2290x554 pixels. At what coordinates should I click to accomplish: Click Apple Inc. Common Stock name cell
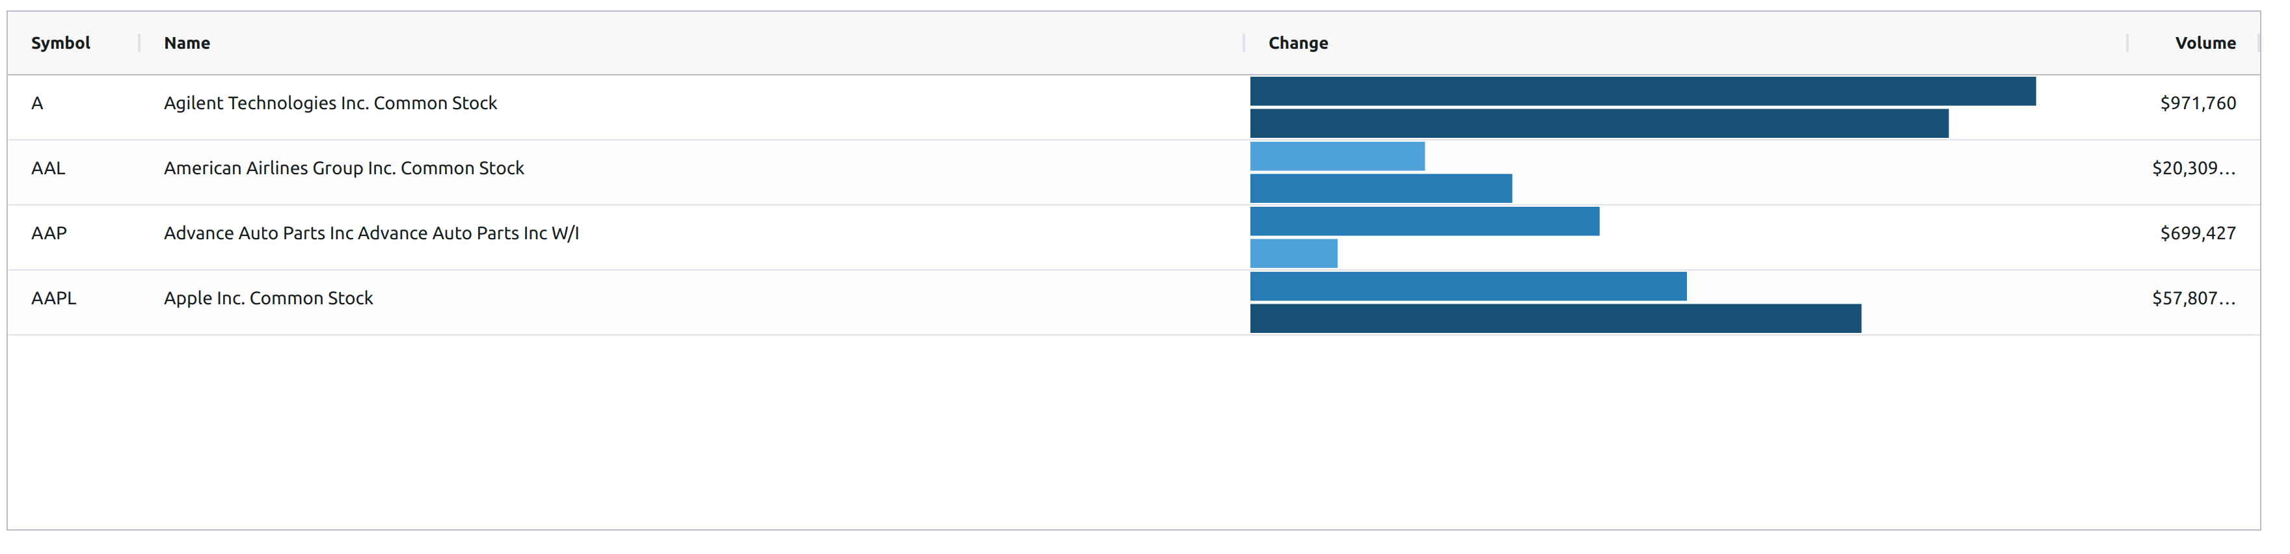267,298
